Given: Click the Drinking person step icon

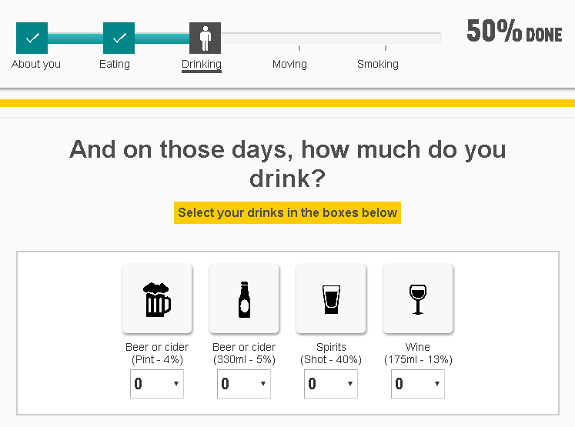Looking at the screenshot, I should pyautogui.click(x=205, y=38).
